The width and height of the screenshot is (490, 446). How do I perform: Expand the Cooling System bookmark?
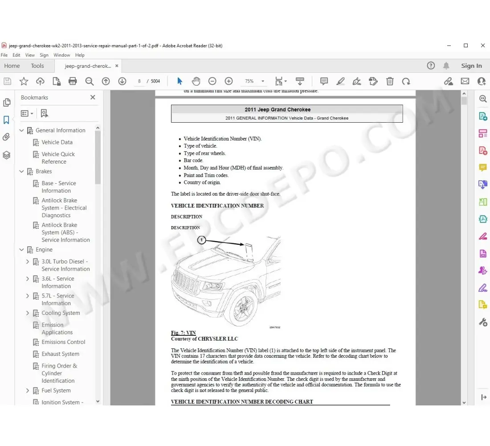click(x=27, y=313)
